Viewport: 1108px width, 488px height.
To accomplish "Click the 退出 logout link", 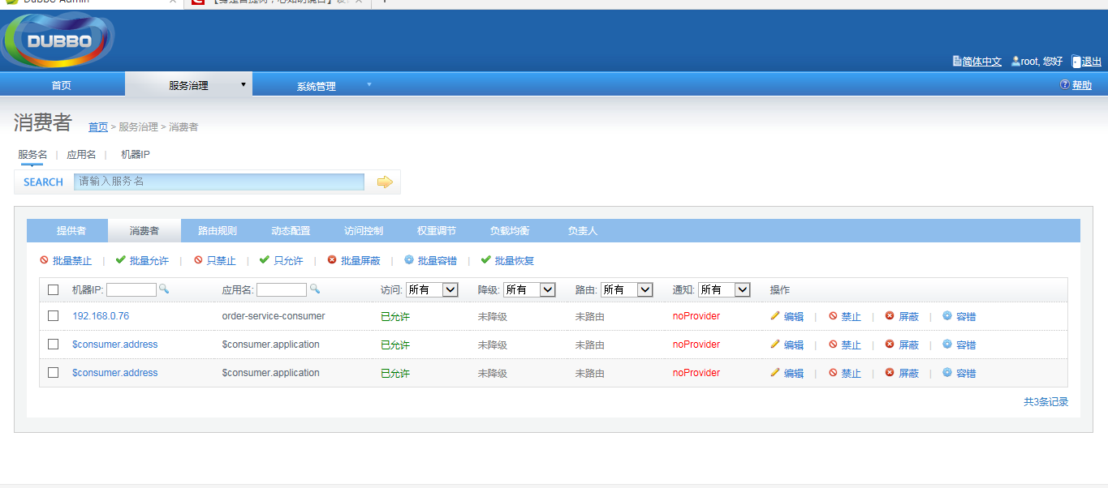I will pyautogui.click(x=1092, y=62).
